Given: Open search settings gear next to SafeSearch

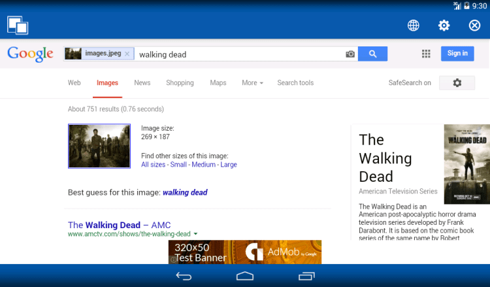Looking at the screenshot, I should [x=457, y=83].
